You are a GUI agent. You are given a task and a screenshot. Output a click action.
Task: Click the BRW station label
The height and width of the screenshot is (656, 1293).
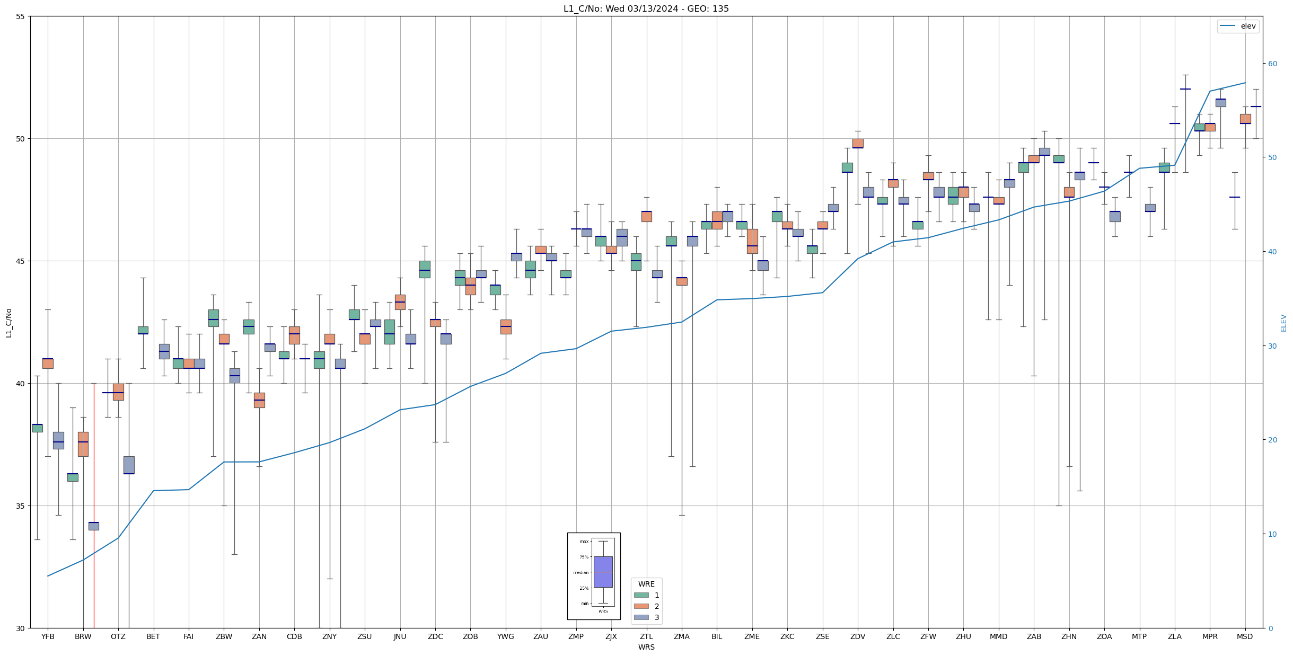[83, 637]
